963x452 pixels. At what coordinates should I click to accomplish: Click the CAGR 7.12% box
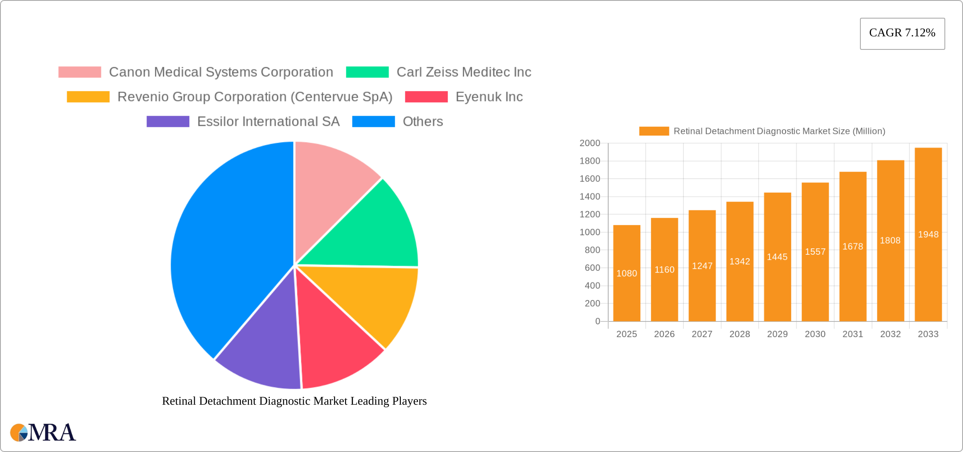click(x=903, y=34)
